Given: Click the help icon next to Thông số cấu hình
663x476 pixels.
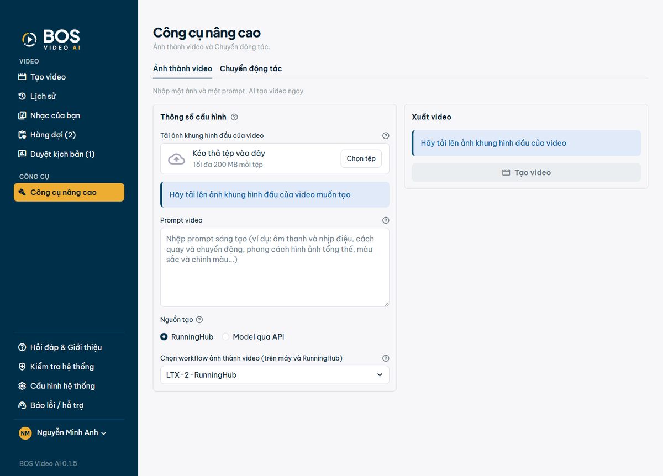Looking at the screenshot, I should pos(234,117).
